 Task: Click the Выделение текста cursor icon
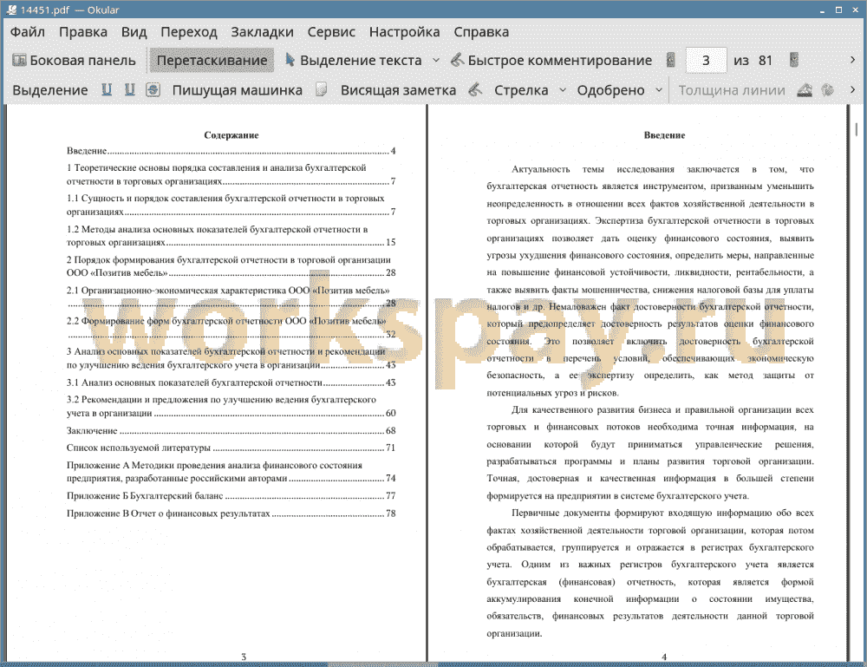[290, 60]
